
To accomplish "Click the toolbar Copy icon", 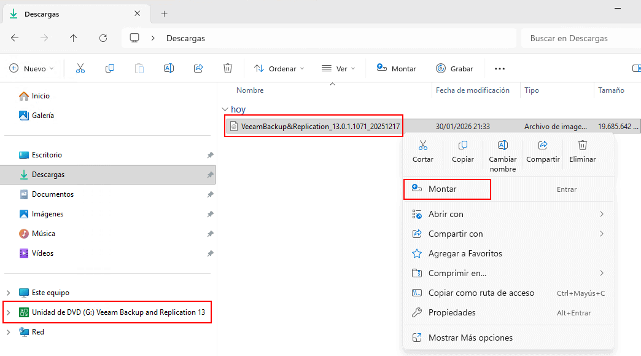I will coord(109,68).
